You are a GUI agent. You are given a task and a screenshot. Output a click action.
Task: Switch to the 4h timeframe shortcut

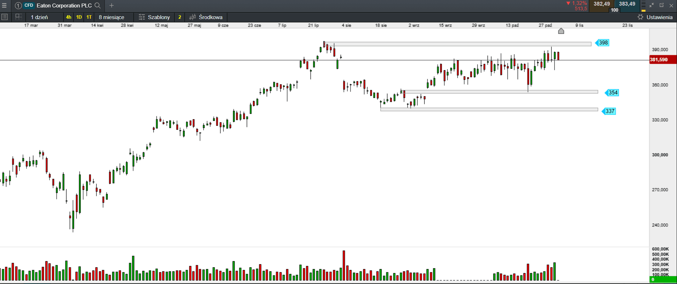pos(68,17)
